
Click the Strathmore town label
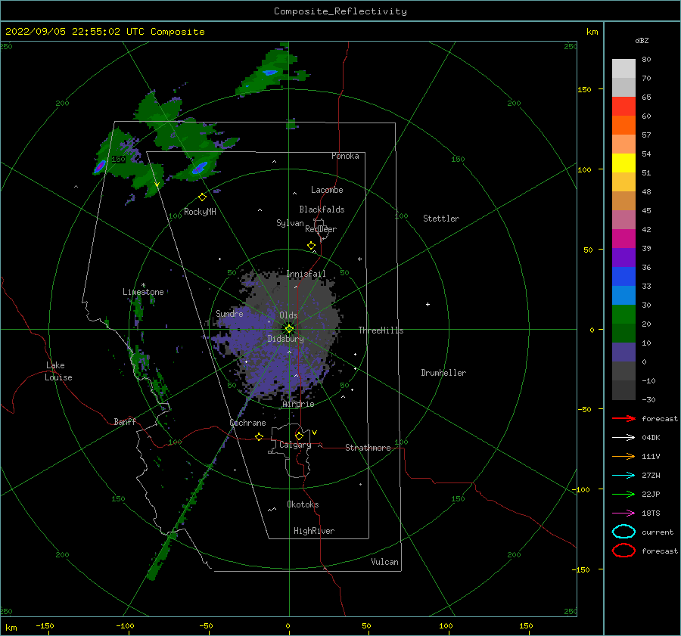pyautogui.click(x=368, y=448)
